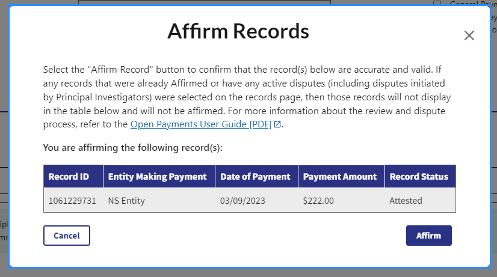
Task: Click the Record Status column header
Action: tap(419, 177)
